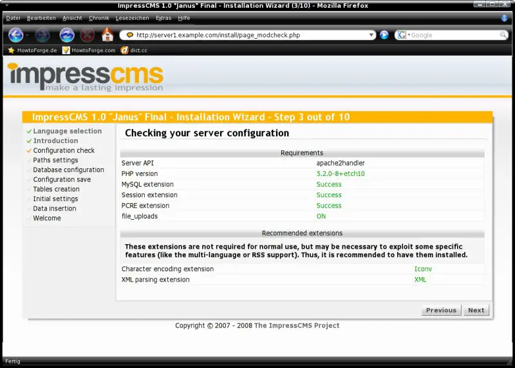Click the site favicon in the address bar
515x368 pixels.
(130, 35)
